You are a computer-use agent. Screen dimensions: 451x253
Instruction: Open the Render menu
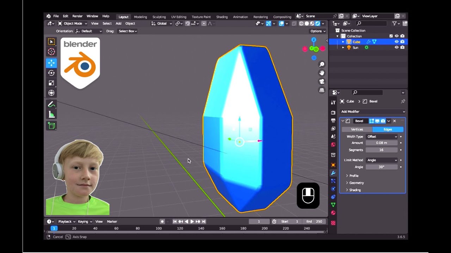tap(78, 16)
